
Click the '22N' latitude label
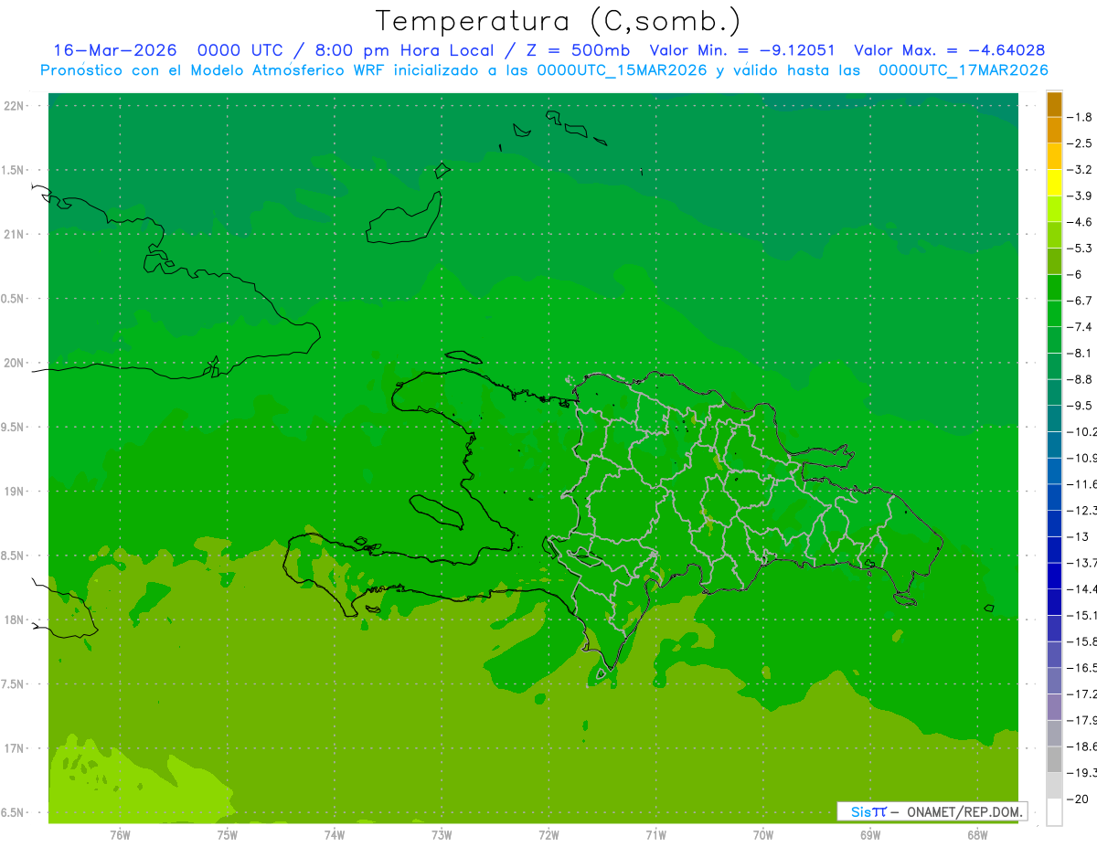click(x=13, y=106)
